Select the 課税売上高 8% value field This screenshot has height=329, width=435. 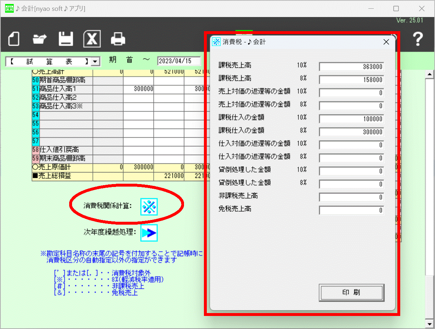point(351,80)
